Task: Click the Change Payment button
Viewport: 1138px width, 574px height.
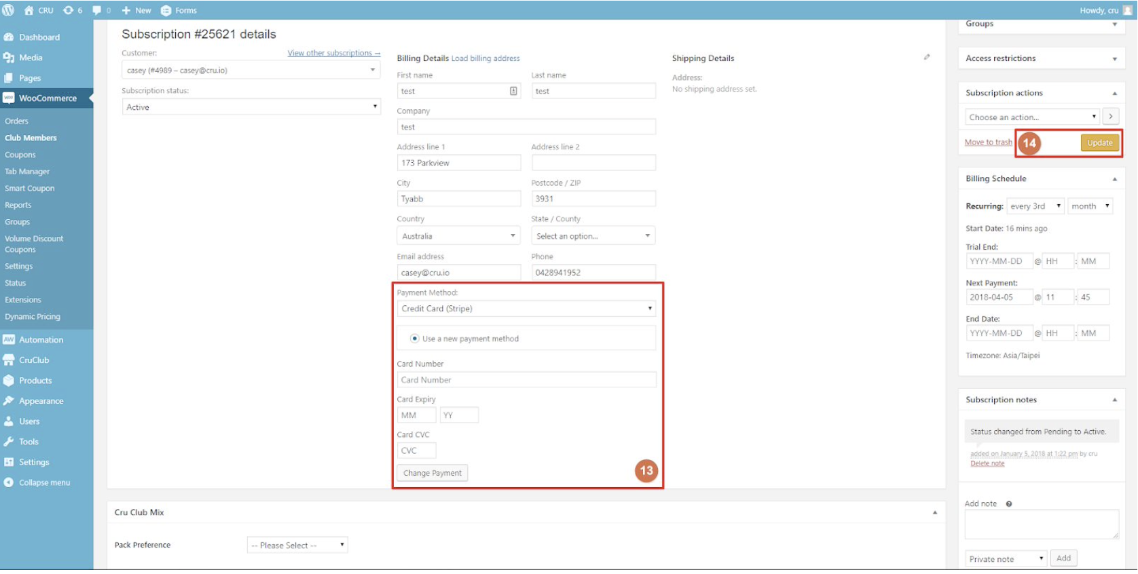Action: coord(433,473)
